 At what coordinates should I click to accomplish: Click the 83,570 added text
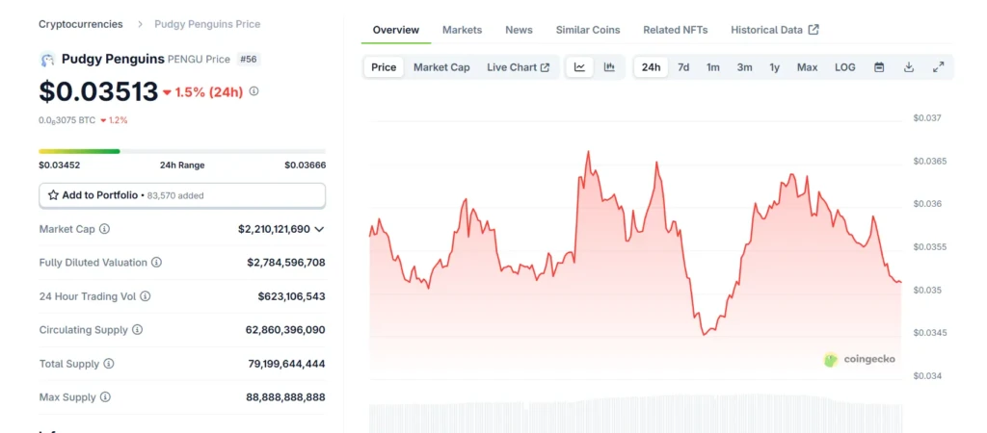[x=175, y=196]
